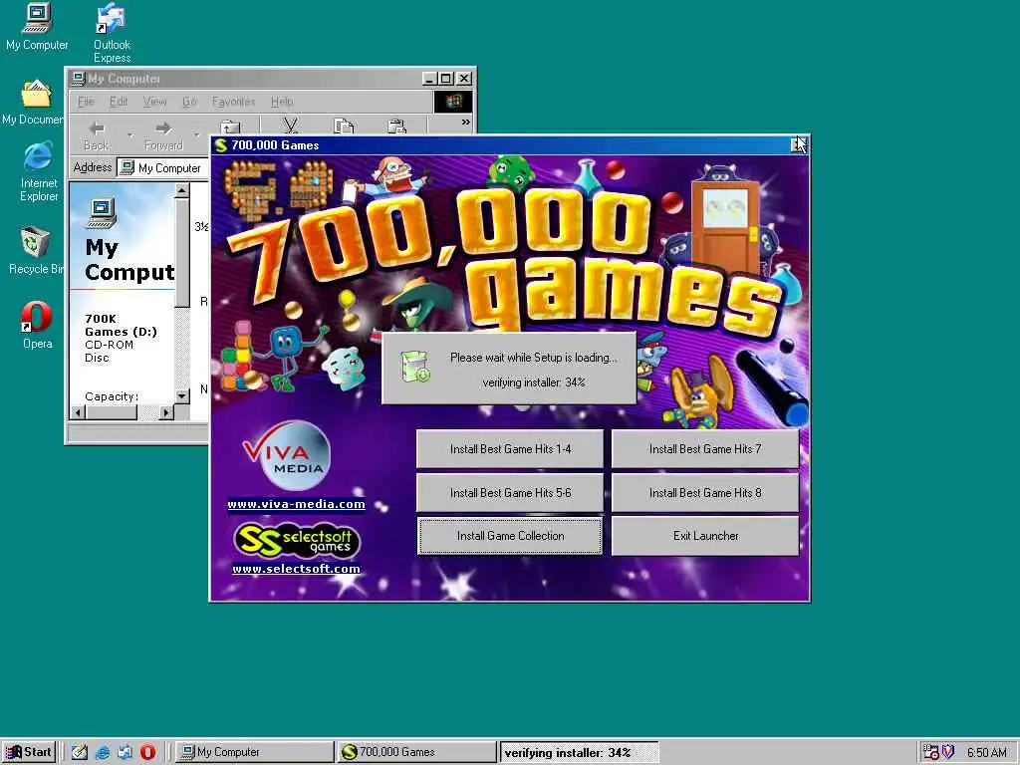
Task: Click the Windows logo throbber in My Computer
Action: point(453,101)
